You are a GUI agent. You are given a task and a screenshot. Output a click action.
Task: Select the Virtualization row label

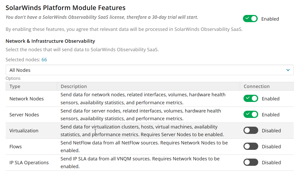click(x=24, y=131)
